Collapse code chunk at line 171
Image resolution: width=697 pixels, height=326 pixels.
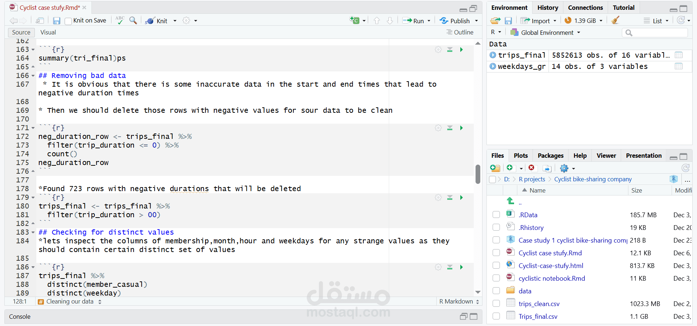(33, 128)
